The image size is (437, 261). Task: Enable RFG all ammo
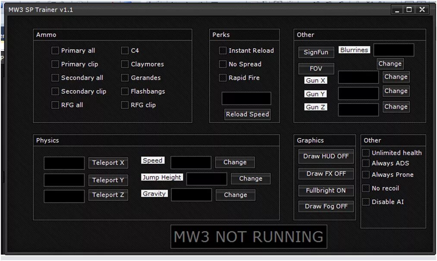pyautogui.click(x=55, y=105)
